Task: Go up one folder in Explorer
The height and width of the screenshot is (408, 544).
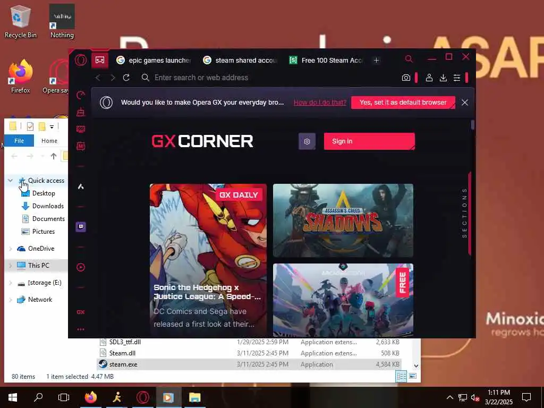Action: tap(54, 156)
